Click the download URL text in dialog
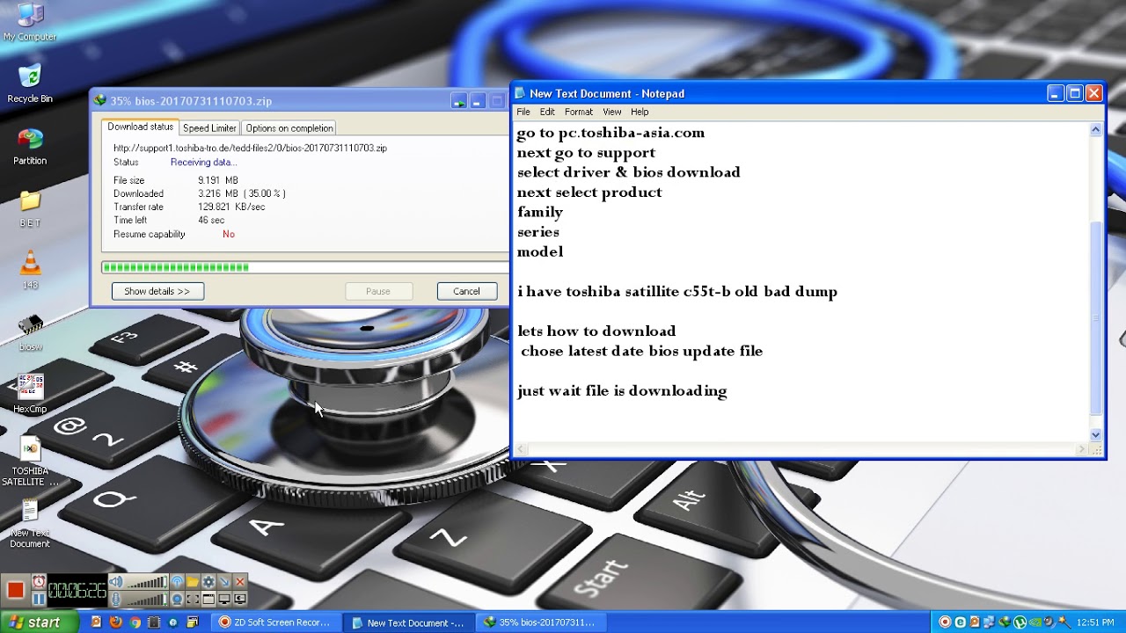Viewport: 1126px width, 633px height. point(250,149)
